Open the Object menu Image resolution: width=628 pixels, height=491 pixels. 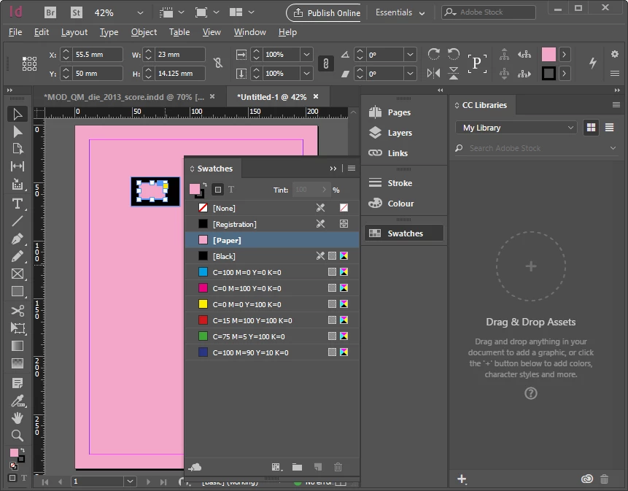click(x=144, y=32)
